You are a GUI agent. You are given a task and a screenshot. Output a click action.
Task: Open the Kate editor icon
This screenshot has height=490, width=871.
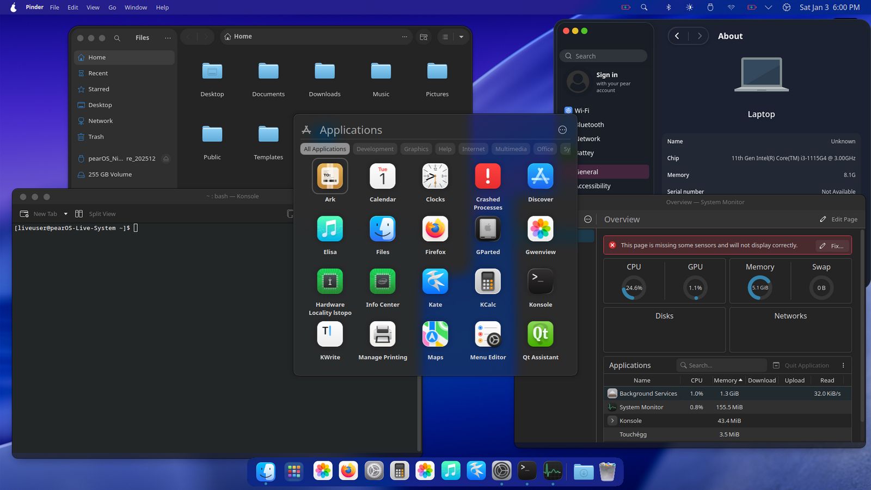click(x=435, y=281)
